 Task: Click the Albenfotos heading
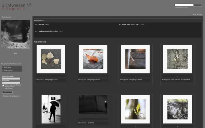[40, 42]
